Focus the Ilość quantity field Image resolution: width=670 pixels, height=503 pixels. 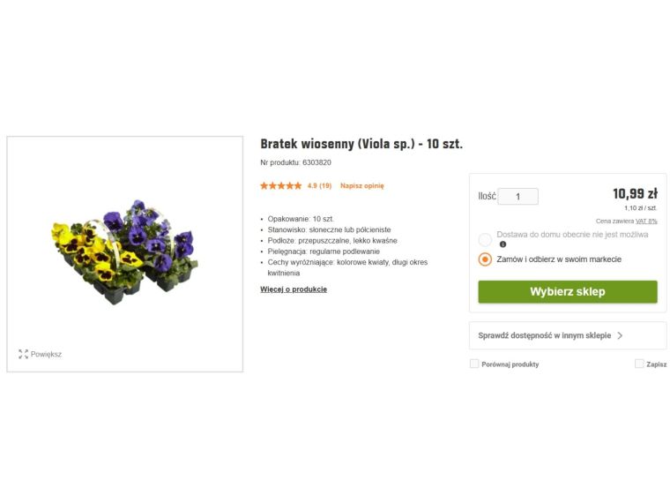pyautogui.click(x=517, y=197)
